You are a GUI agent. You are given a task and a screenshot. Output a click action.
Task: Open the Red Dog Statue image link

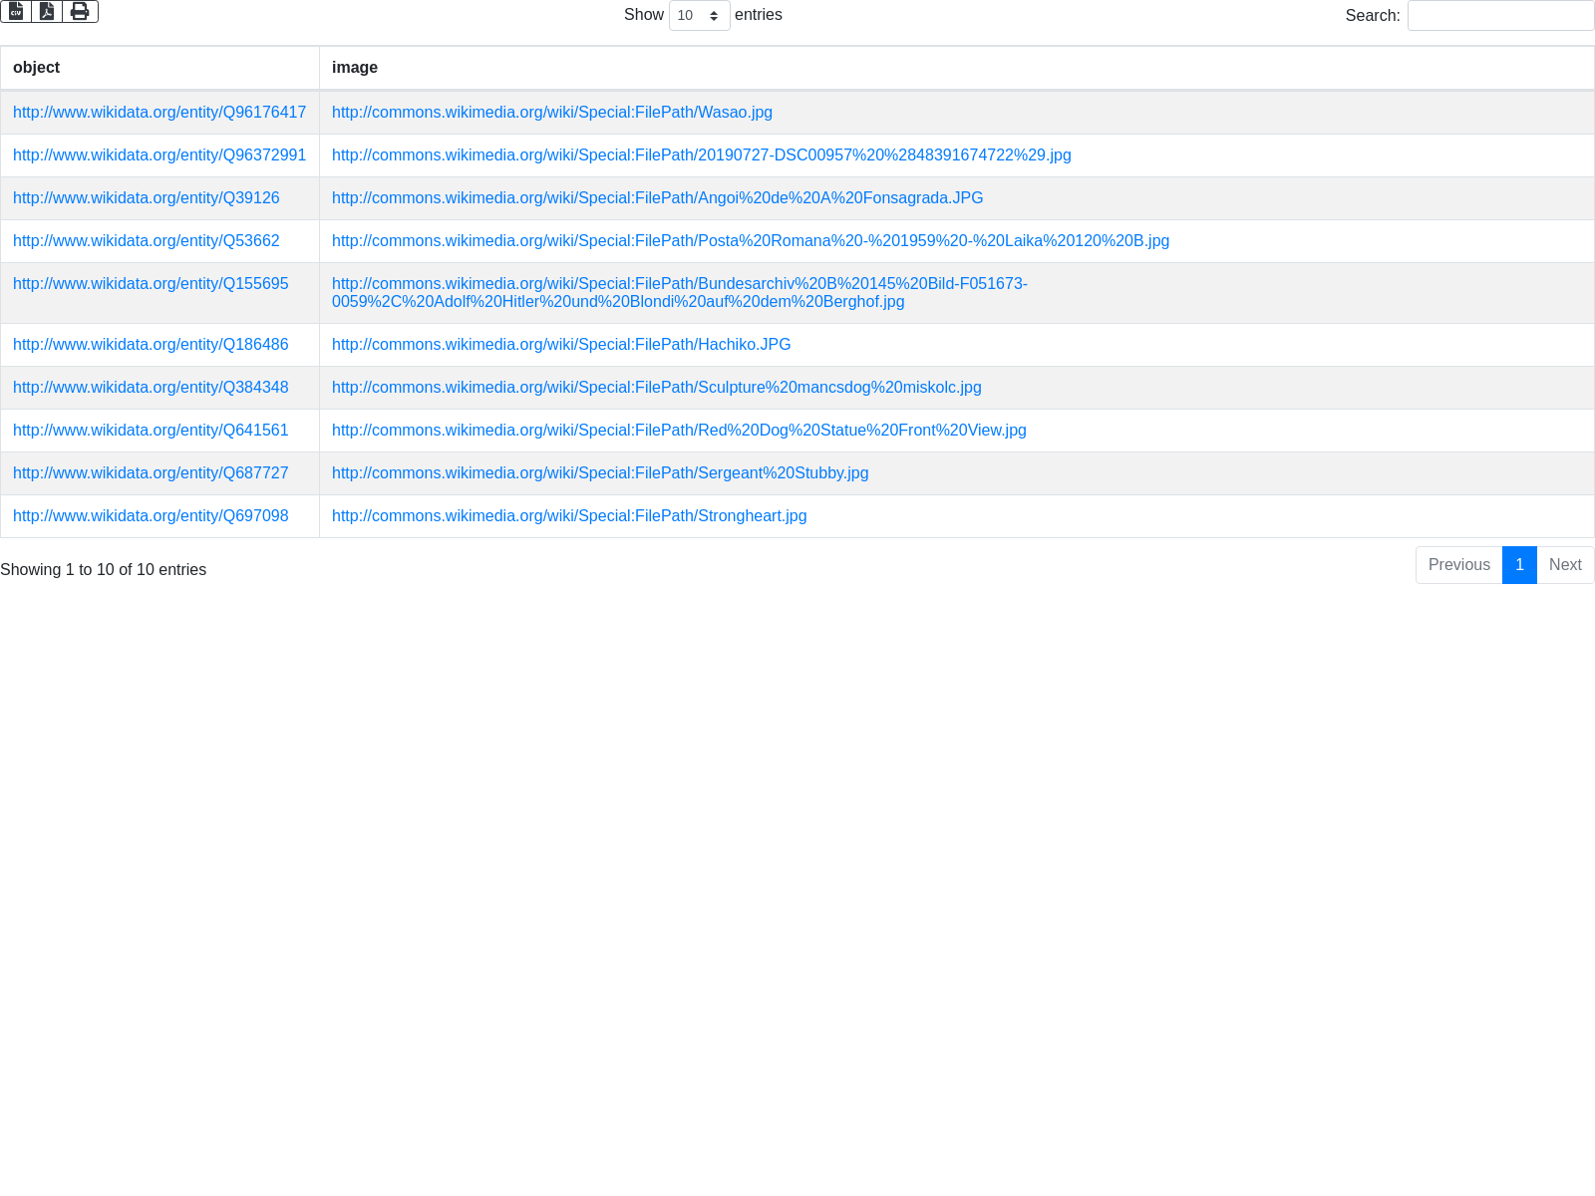pyautogui.click(x=678, y=431)
